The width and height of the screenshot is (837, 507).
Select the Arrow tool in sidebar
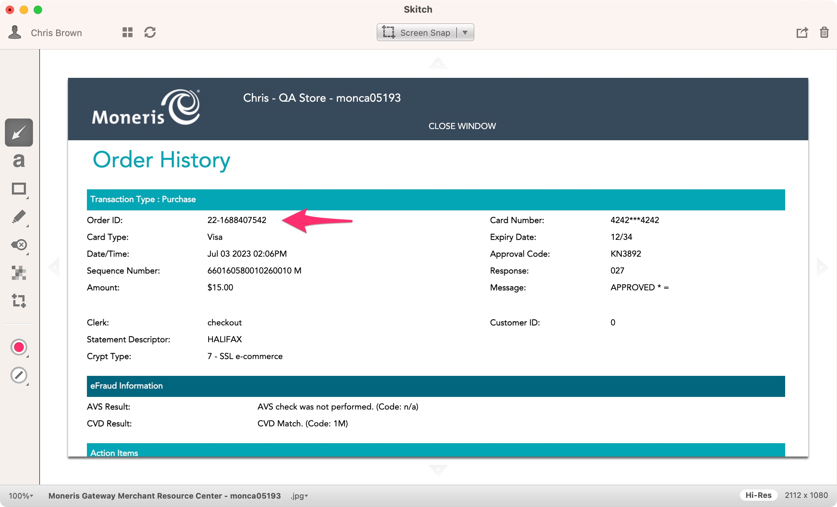[19, 133]
